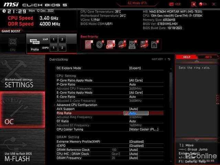Close the BIOS with the X button

coord(214,4)
